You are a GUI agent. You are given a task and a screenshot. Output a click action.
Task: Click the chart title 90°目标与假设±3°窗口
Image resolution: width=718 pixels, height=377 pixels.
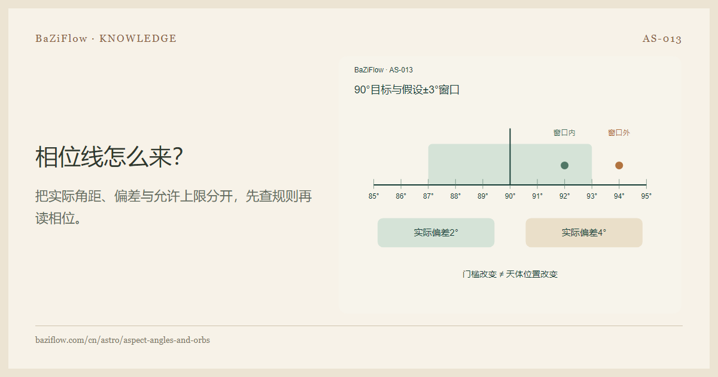407,90
